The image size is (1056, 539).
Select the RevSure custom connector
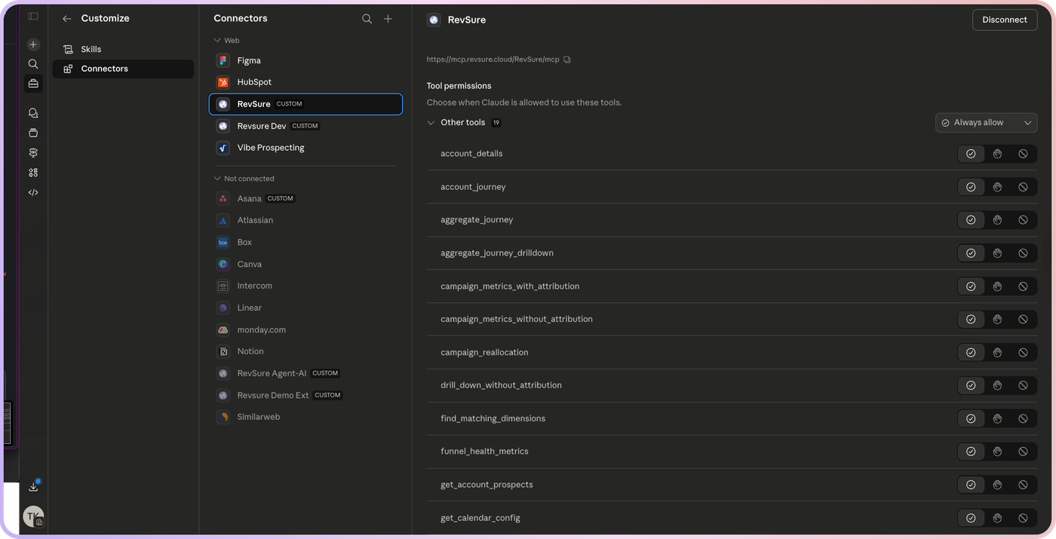[x=305, y=104]
